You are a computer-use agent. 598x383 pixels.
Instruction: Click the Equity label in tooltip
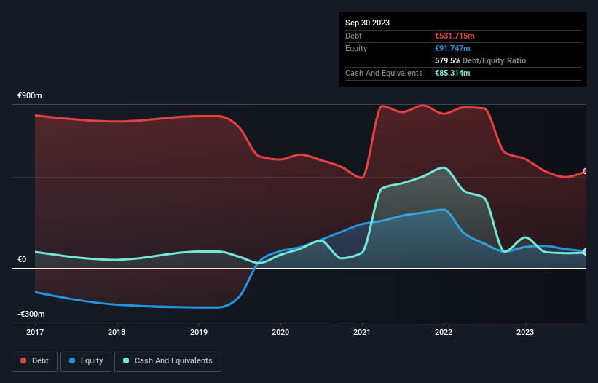(356, 48)
